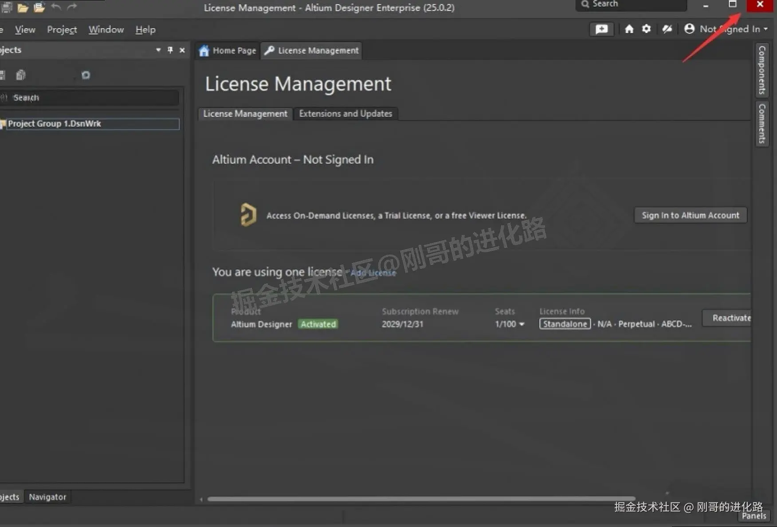Click the Add License link
Screen dimensions: 777x527
pyautogui.click(x=373, y=273)
